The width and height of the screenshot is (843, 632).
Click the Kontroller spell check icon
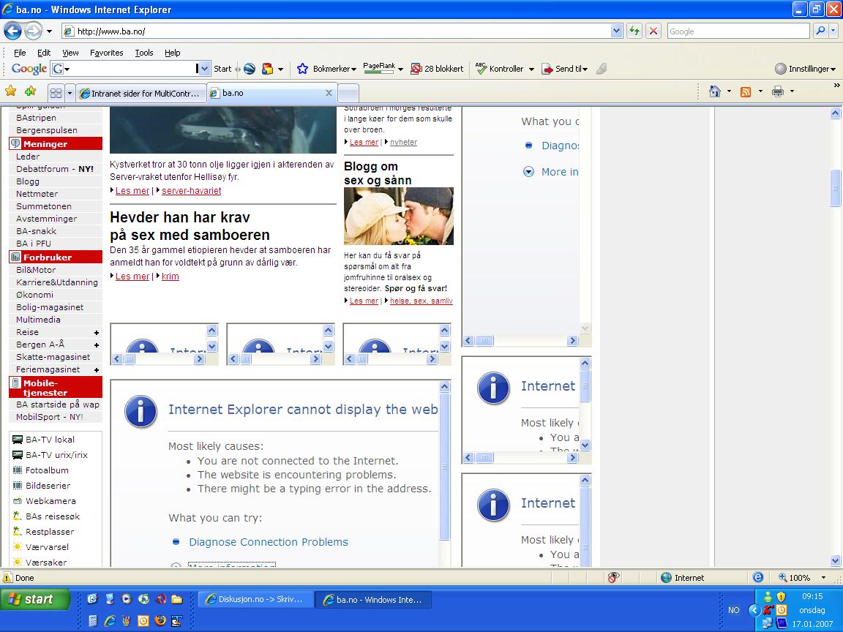[x=482, y=68]
